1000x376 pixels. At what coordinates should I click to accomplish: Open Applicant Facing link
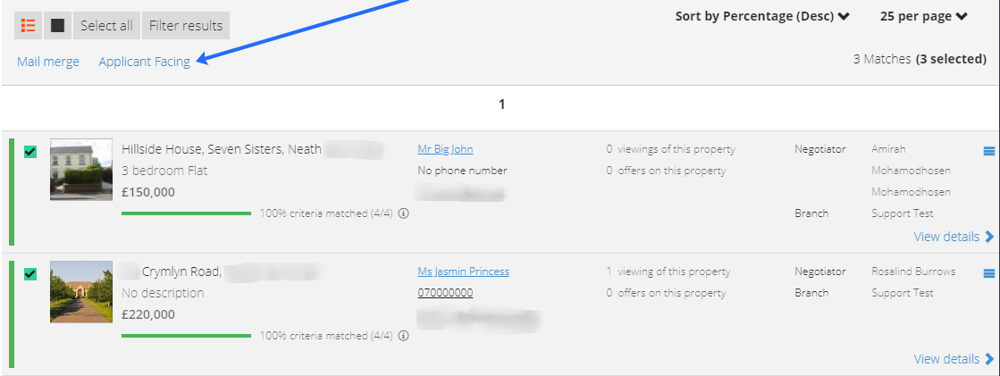click(x=144, y=62)
